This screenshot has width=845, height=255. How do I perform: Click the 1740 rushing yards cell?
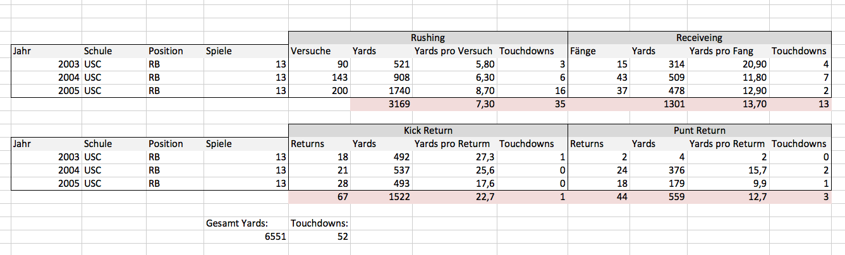tap(382, 90)
